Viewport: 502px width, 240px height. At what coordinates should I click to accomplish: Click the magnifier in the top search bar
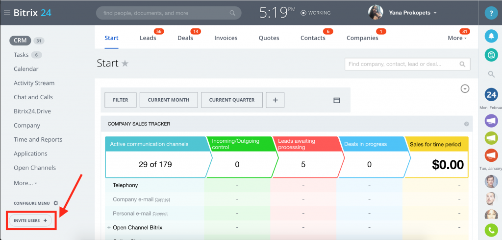(x=232, y=13)
